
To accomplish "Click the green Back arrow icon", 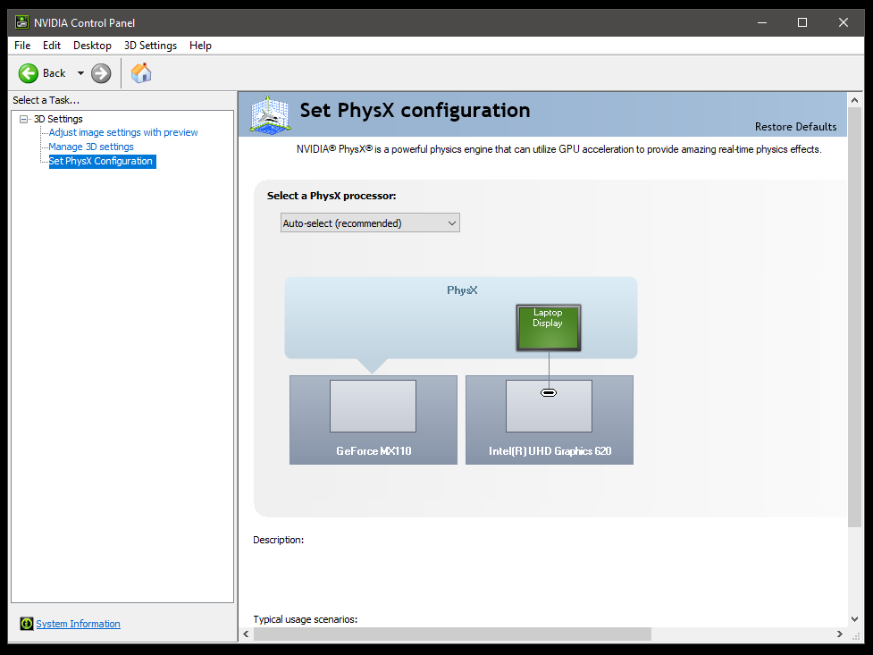I will [x=29, y=73].
